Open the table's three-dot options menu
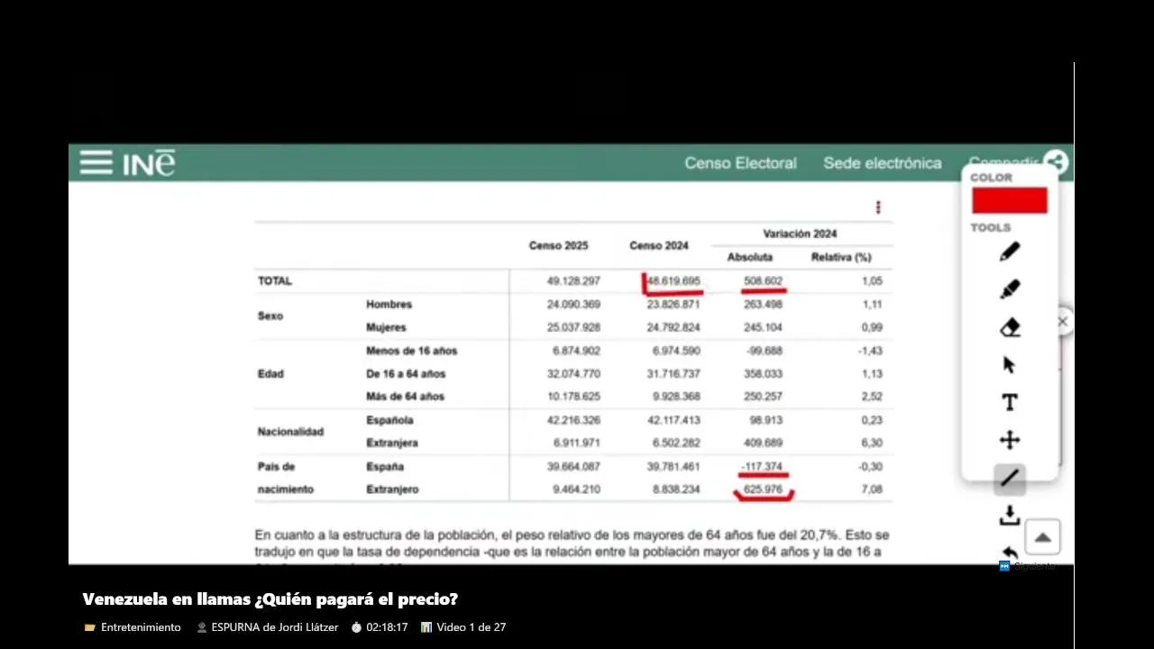The height and width of the screenshot is (649, 1154). [x=878, y=208]
